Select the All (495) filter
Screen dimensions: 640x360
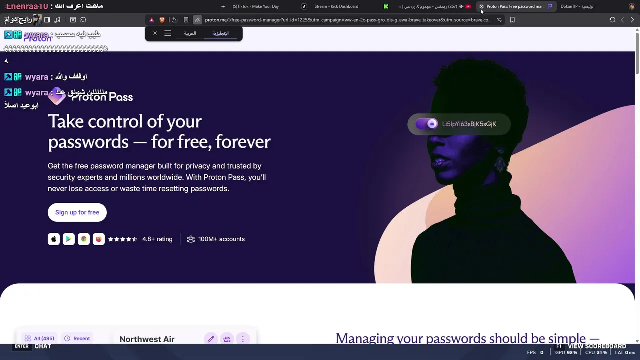(x=39, y=338)
